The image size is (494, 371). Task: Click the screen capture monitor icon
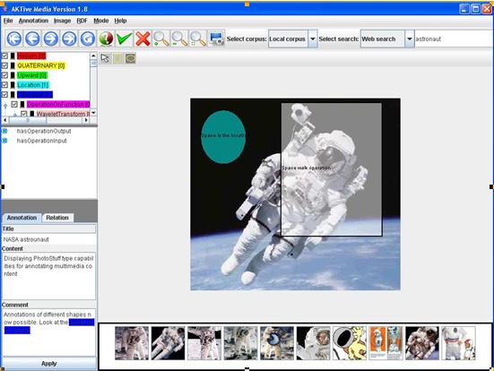tap(216, 39)
